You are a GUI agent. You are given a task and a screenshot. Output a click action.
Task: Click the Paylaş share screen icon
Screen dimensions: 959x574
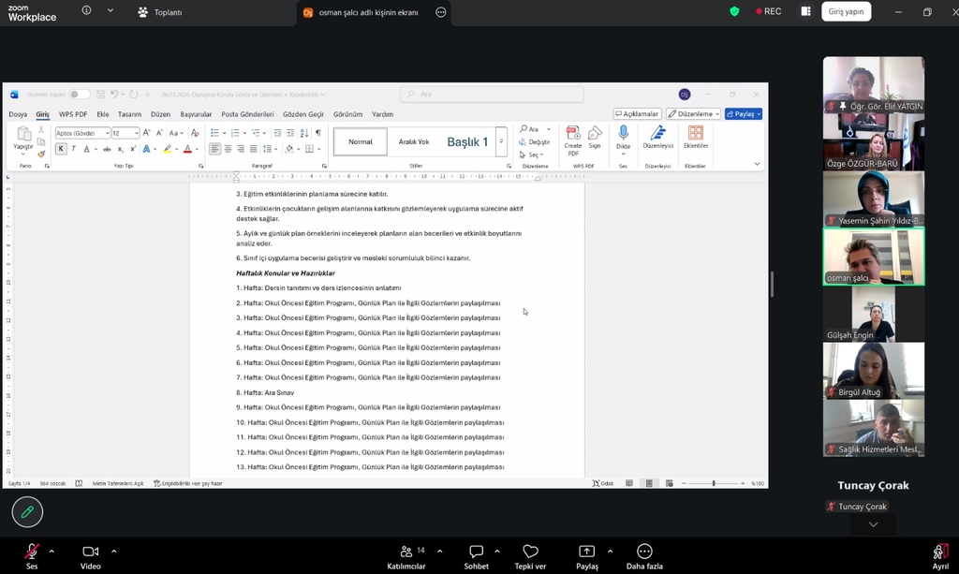587,552
